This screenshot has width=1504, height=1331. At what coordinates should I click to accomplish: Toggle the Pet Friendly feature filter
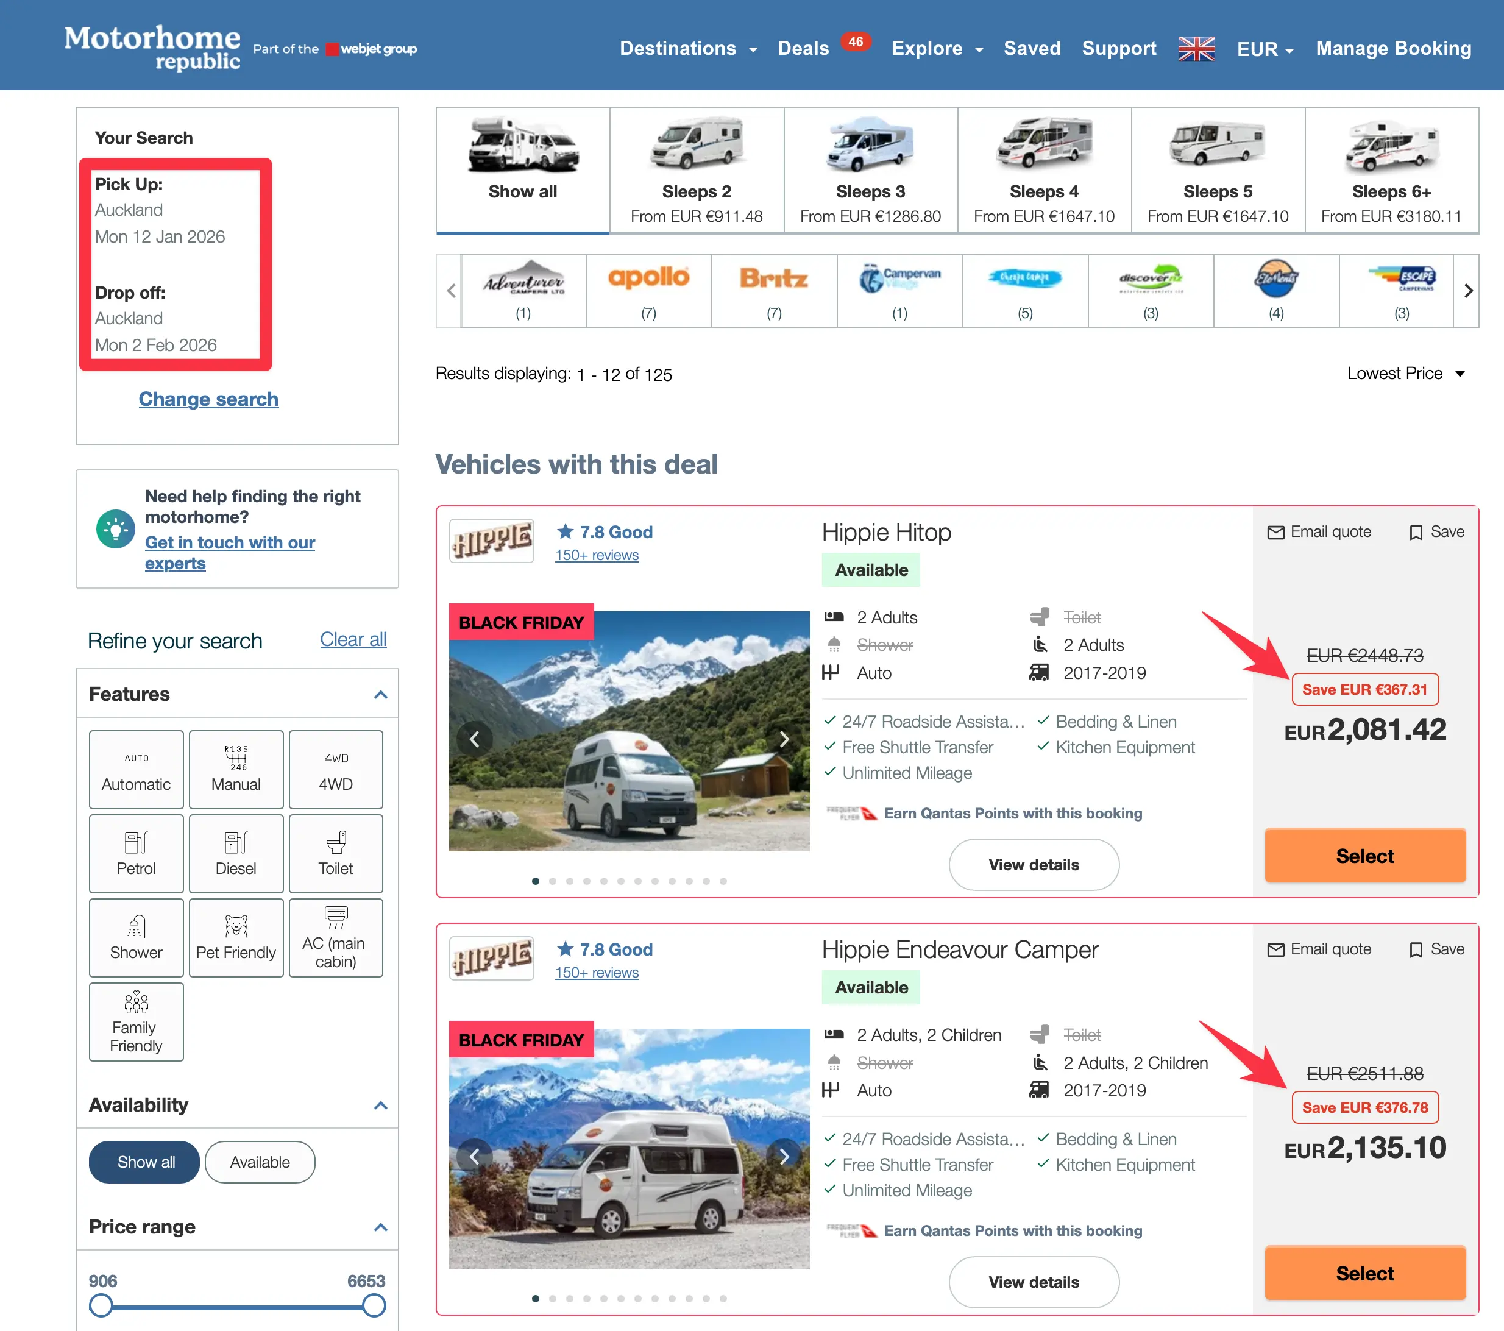point(235,937)
